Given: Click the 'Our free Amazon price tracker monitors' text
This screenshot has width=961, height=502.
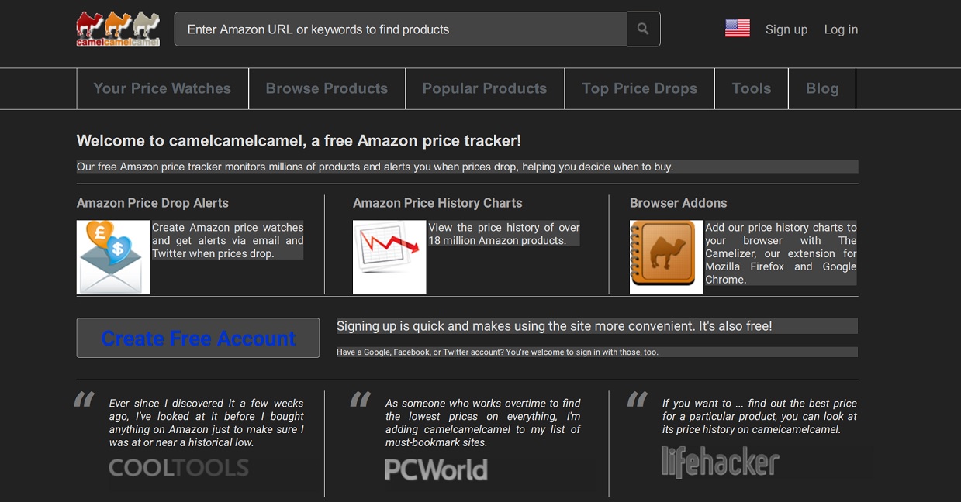Looking at the screenshot, I should pos(375,167).
